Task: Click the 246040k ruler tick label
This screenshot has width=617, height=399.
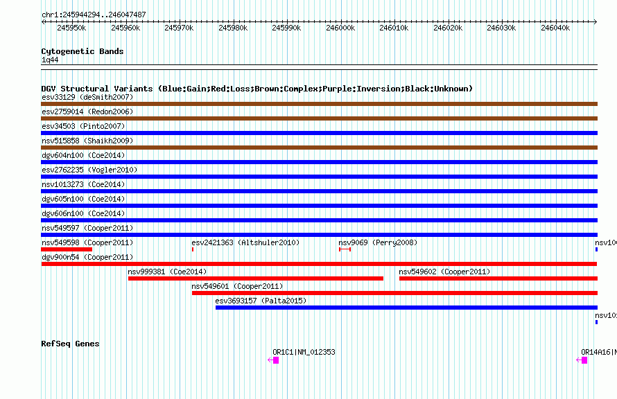Action: pyautogui.click(x=555, y=28)
